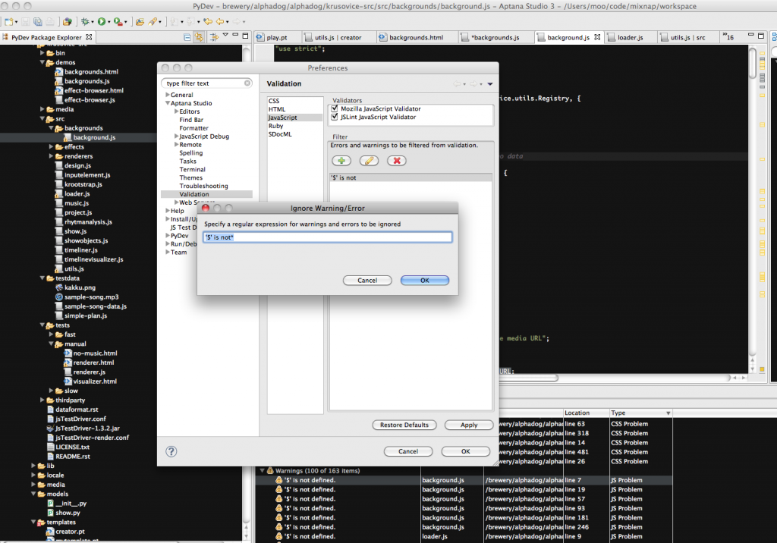Remove the selected filter with red X
This screenshot has width=777, height=543.
396,161
